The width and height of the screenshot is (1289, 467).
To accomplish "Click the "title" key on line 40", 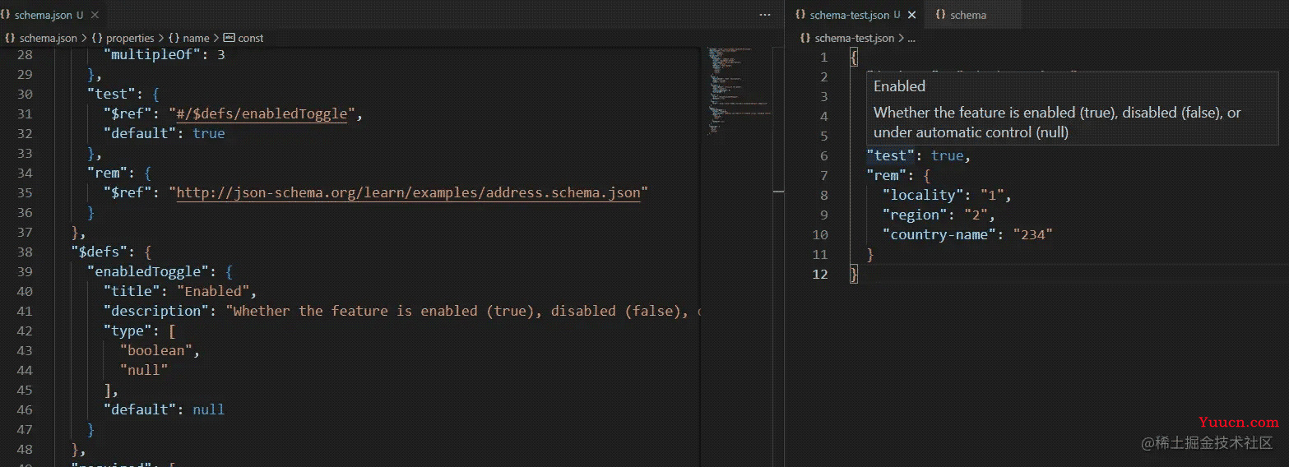I will coord(132,291).
